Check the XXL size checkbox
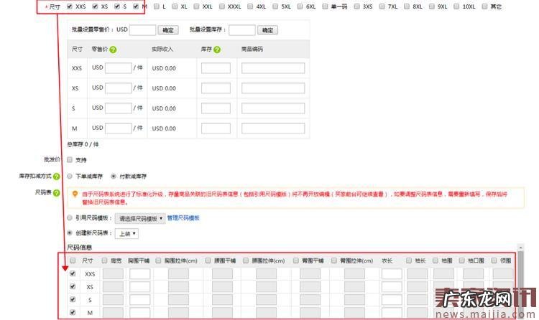This screenshot has width=539, height=320. point(197,6)
